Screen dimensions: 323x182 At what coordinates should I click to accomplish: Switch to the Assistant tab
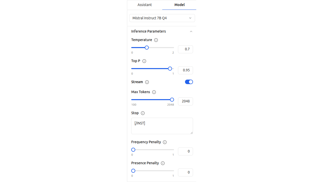click(x=145, y=5)
